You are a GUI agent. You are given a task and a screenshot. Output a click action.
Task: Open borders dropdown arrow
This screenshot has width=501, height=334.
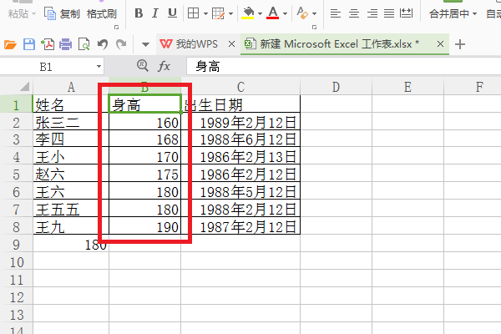point(205,13)
